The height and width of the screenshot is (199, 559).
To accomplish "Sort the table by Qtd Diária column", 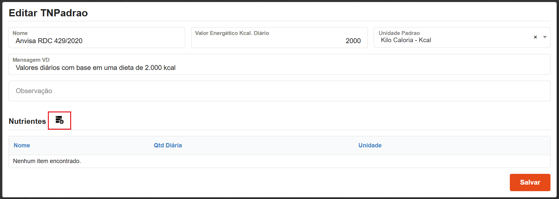I will click(168, 145).
